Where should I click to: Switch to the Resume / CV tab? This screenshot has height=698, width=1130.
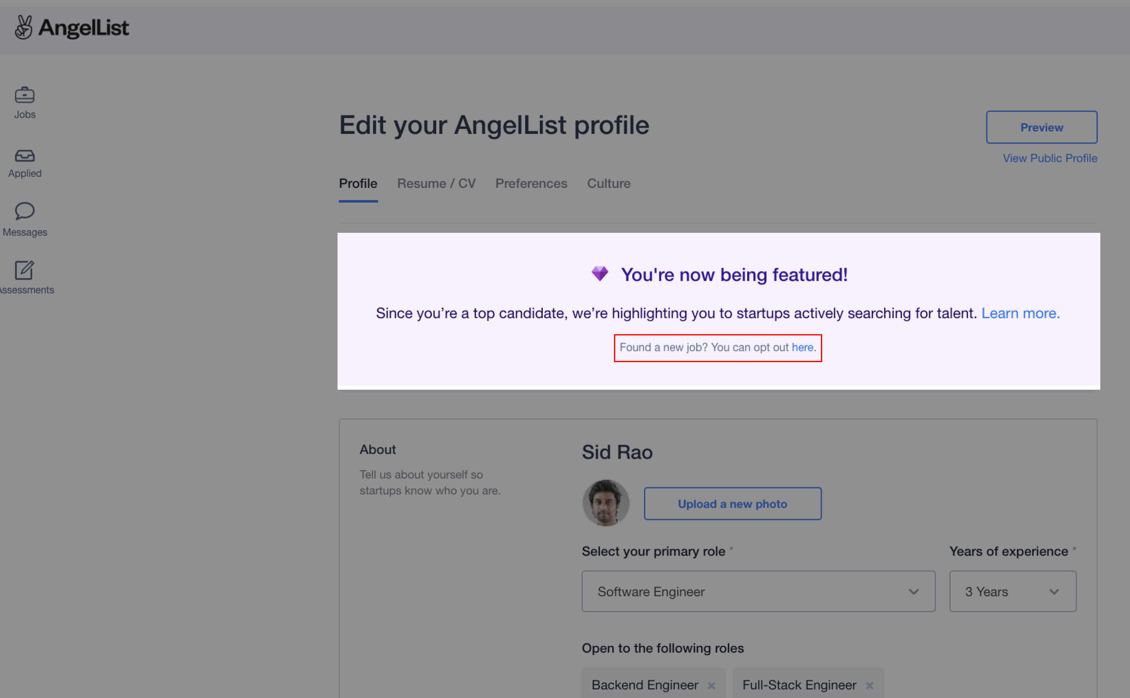pyautogui.click(x=436, y=183)
